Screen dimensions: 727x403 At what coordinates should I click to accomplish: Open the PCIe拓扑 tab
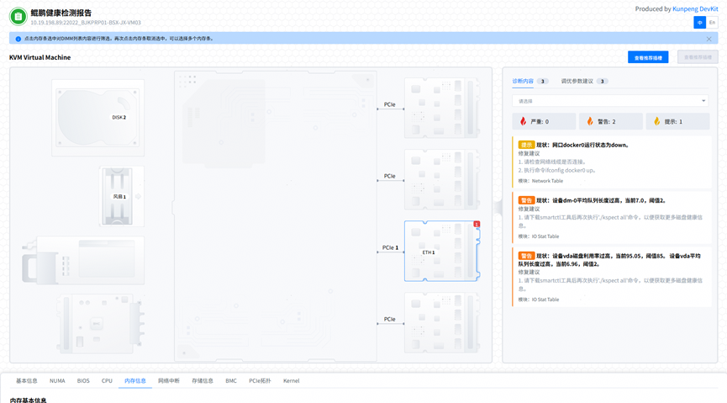(x=260, y=381)
